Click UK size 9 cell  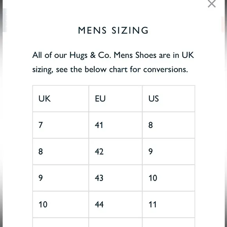point(61,178)
